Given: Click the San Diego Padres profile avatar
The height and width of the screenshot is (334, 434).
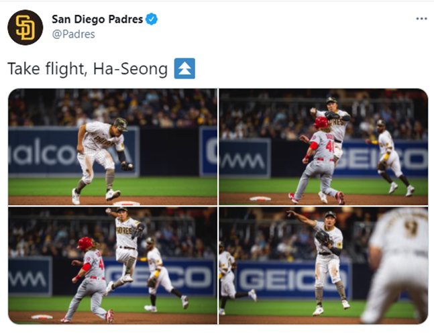Looking at the screenshot, I should [25, 27].
